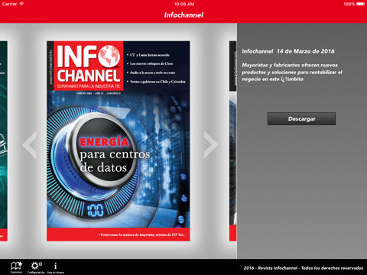Open the Configuración gear icon
This screenshot has height=275, width=367.
(x=36, y=267)
